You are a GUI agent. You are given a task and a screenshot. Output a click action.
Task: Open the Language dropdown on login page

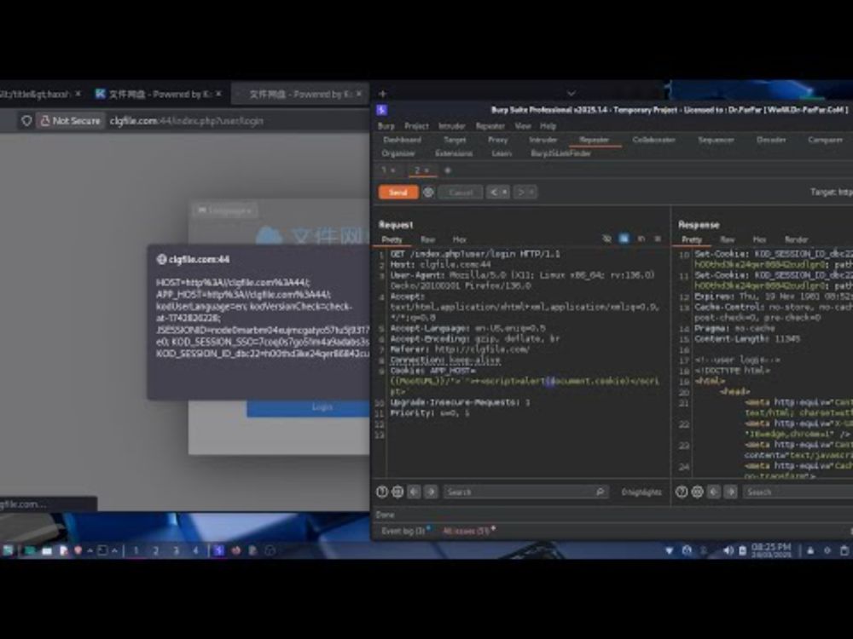(224, 210)
